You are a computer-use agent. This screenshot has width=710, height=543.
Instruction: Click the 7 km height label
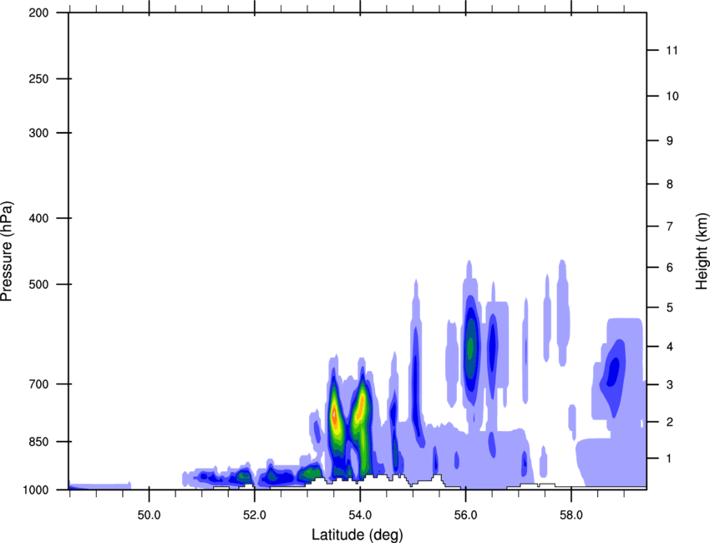pyautogui.click(x=670, y=226)
